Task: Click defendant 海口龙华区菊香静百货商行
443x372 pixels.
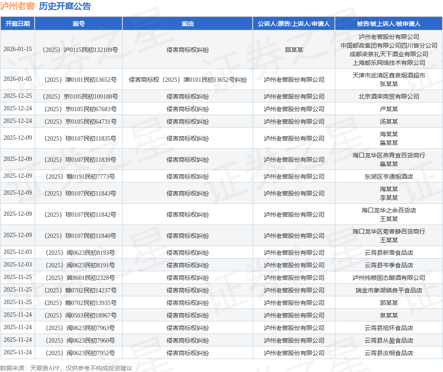Action: point(389,231)
